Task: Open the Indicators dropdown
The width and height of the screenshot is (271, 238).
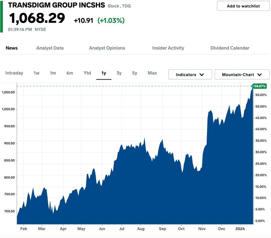Action: (190, 74)
